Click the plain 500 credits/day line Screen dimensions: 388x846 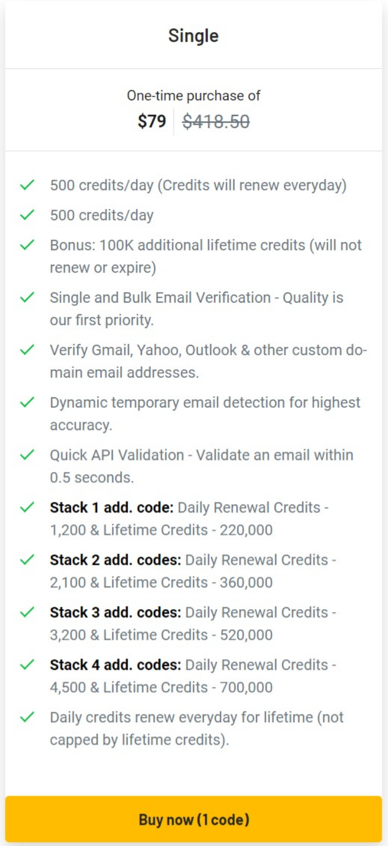click(102, 215)
